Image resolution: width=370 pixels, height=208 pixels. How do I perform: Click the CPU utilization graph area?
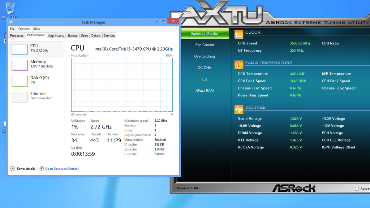[x=122, y=85]
